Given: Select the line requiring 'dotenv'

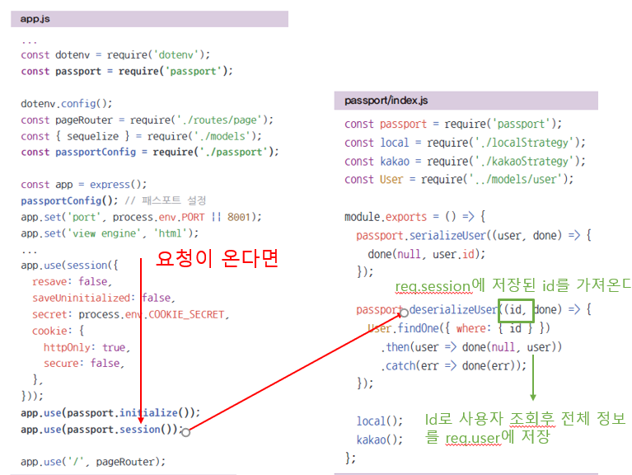Looking at the screenshot, I should coord(115,54).
